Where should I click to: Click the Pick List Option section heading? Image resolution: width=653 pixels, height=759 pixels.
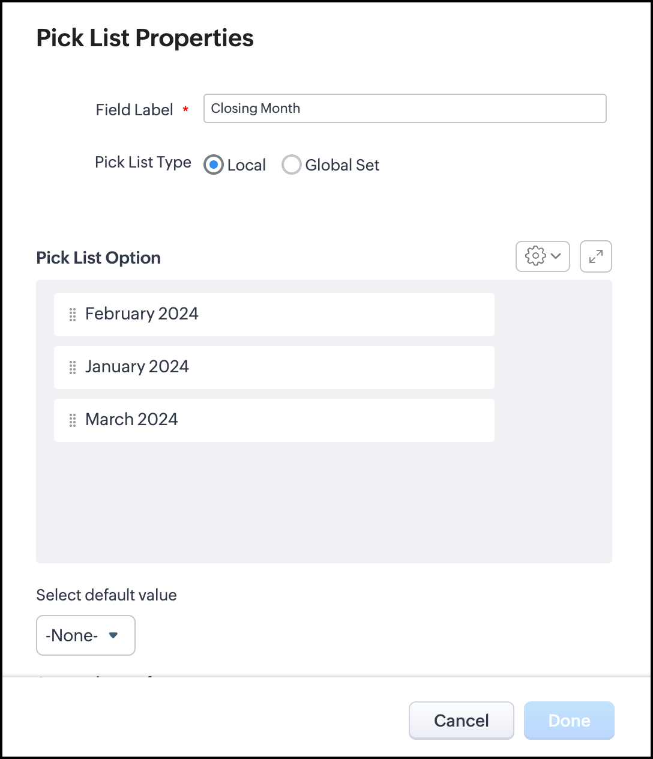pyautogui.click(x=98, y=258)
